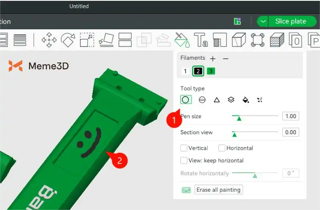
Task: Enable the Vertical checkbox
Action: click(184, 148)
